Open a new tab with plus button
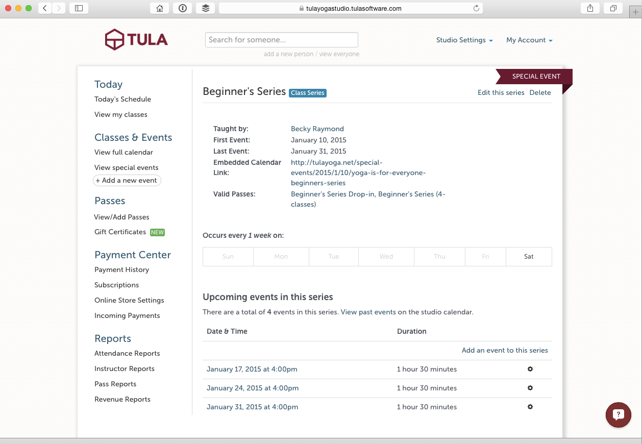The width and height of the screenshot is (642, 444). [636, 12]
